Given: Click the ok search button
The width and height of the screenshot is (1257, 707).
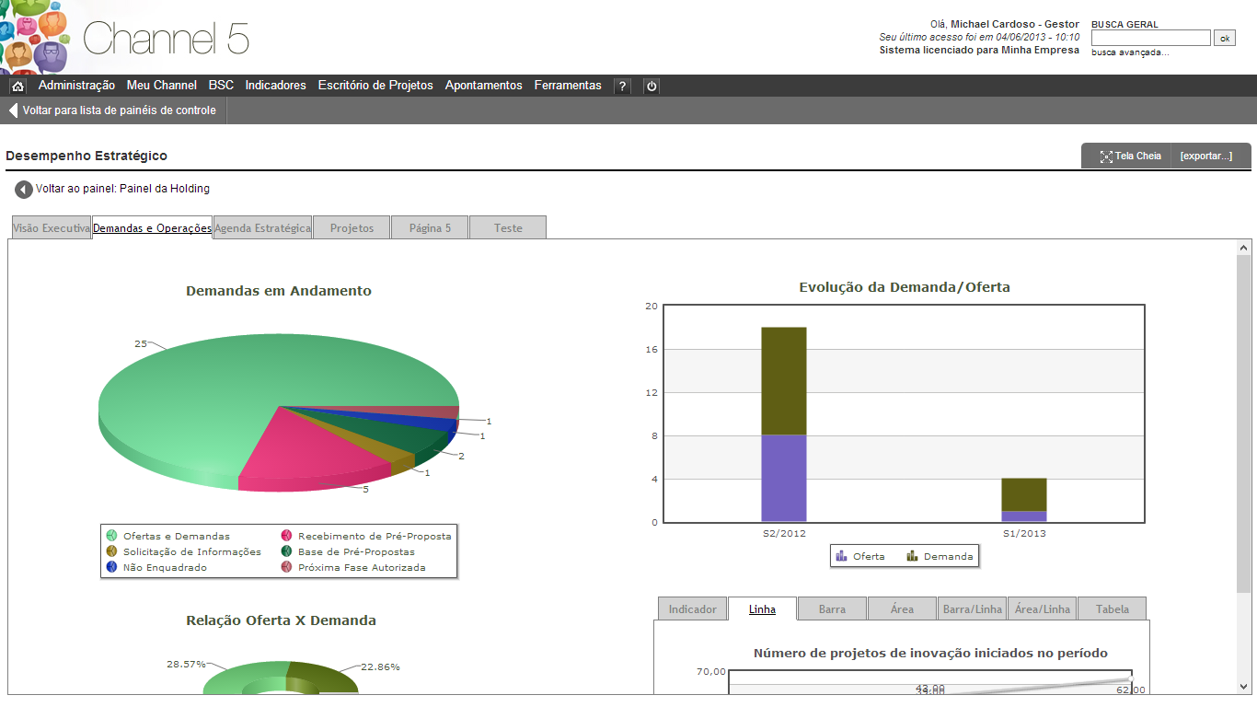Looking at the screenshot, I should (1225, 38).
